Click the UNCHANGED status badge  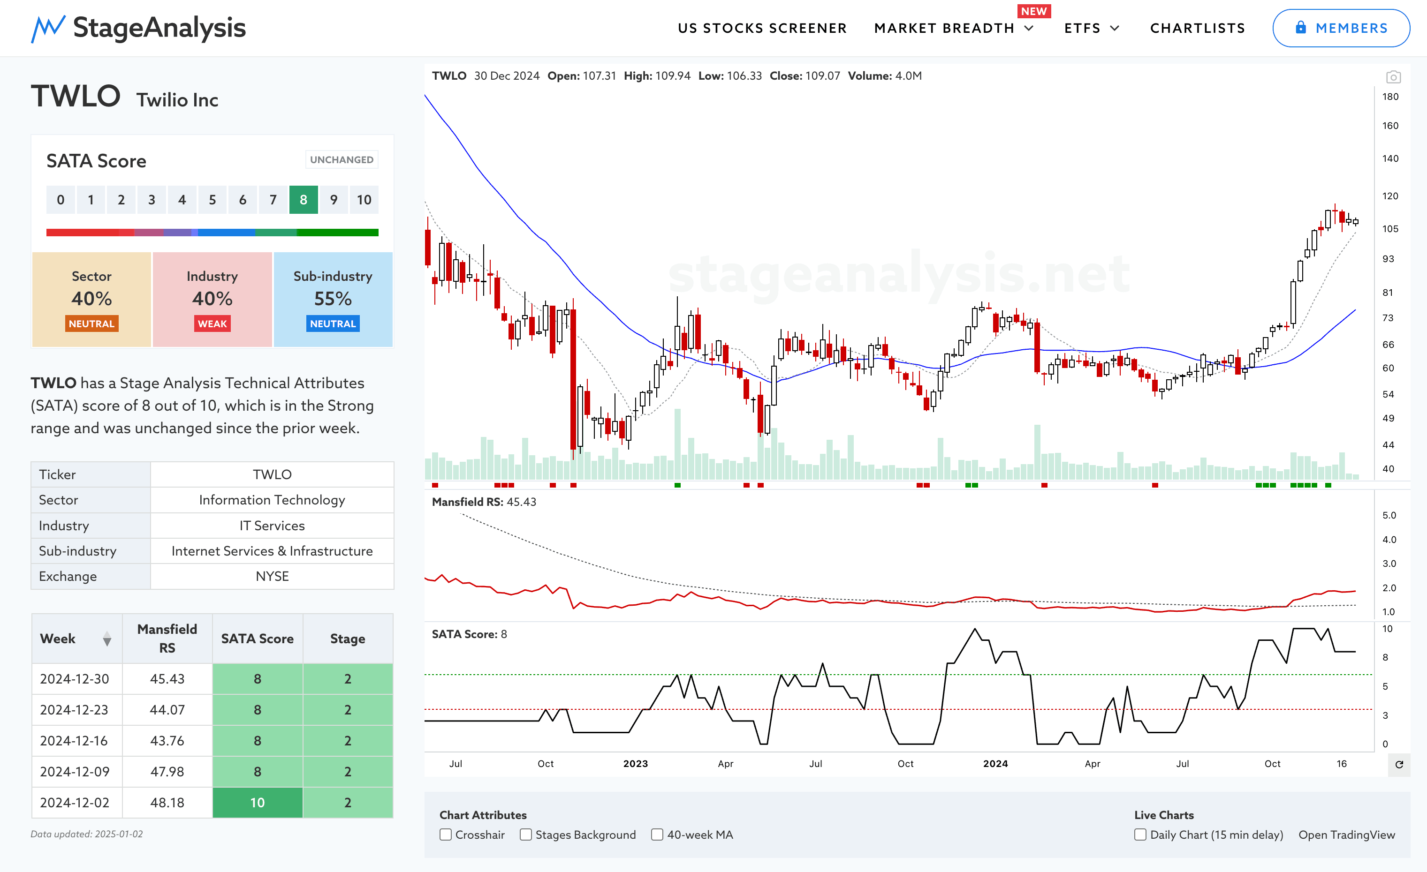[342, 160]
